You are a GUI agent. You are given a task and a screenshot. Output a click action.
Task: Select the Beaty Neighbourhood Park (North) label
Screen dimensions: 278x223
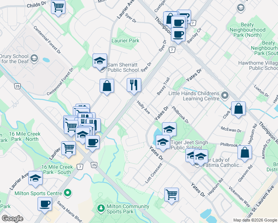[x=247, y=30]
